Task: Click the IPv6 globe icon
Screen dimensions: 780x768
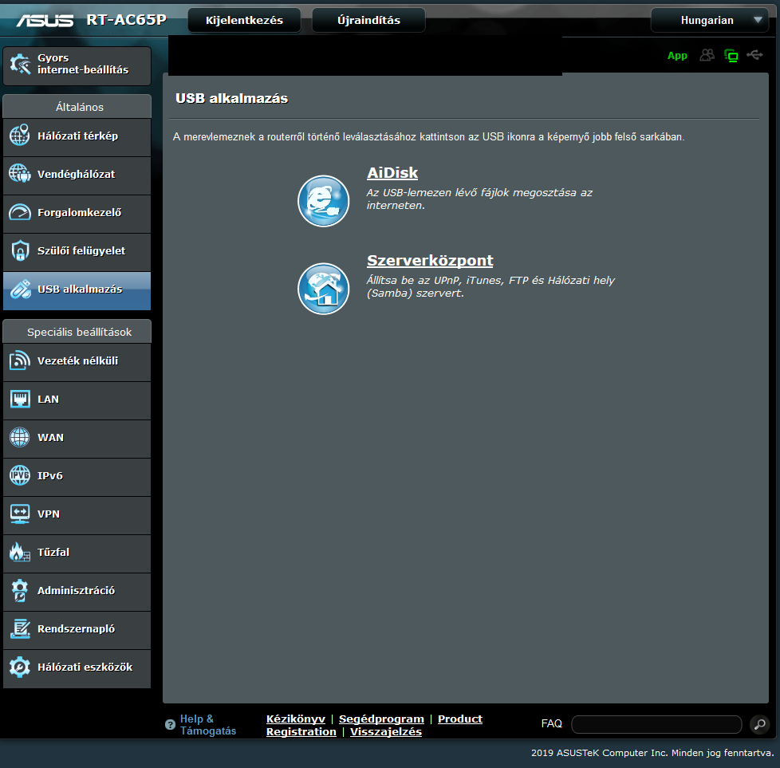Action: [20, 475]
